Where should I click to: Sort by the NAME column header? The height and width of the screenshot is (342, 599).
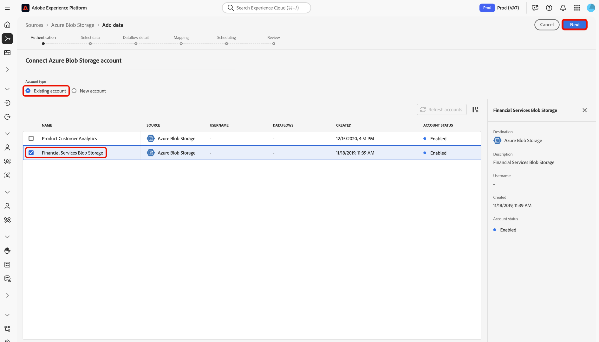47,125
